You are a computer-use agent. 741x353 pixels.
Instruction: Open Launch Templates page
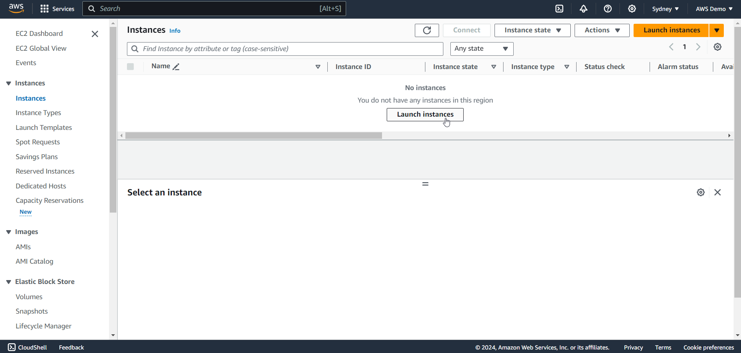coord(44,128)
